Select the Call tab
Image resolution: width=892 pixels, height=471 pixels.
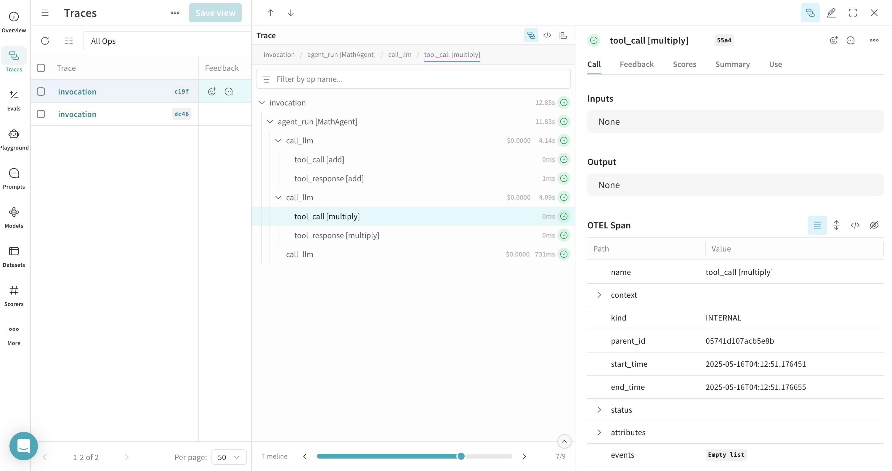click(x=594, y=64)
